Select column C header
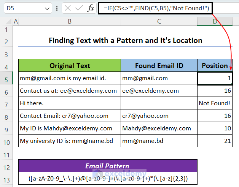Image resolution: width=239 pixels, height=187 pixels. (159, 21)
